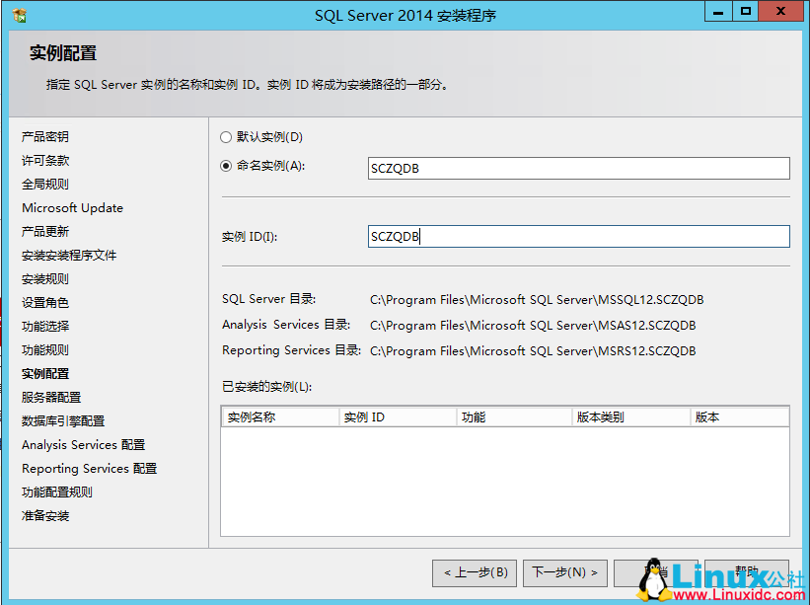Click inside the 命名实例 SCZQDB text field
The image size is (810, 605).
[578, 168]
